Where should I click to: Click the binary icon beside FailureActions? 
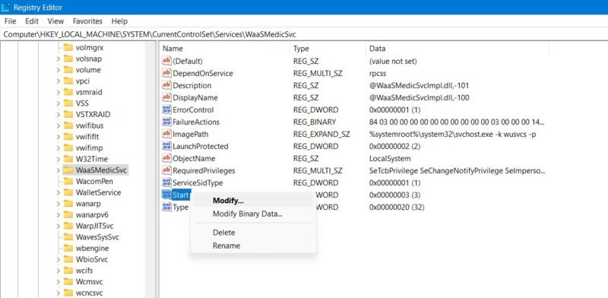[166, 122]
